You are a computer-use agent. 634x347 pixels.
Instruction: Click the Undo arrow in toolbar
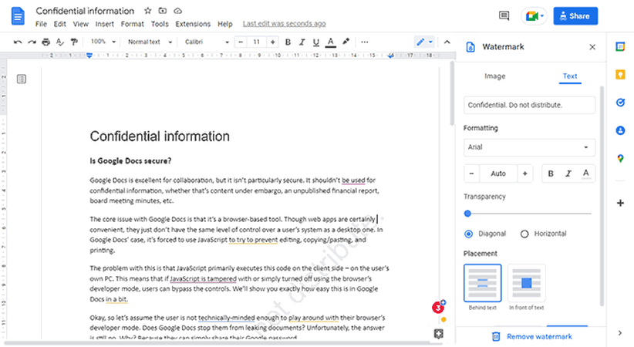point(18,42)
